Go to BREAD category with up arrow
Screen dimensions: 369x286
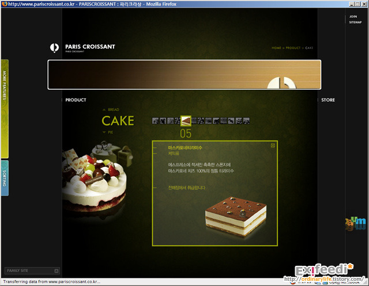(x=111, y=110)
